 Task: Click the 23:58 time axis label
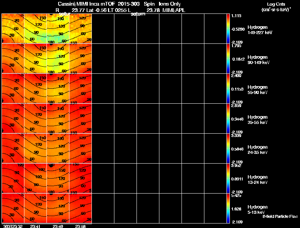click(x=80, y=226)
